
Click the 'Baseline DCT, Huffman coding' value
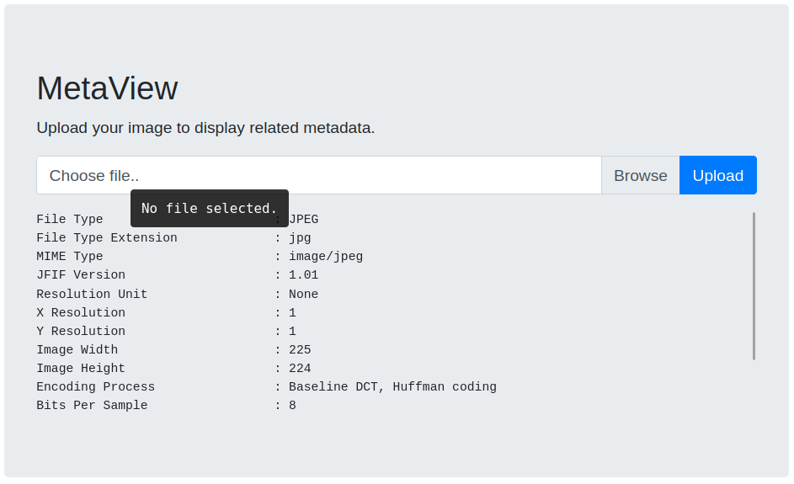tap(392, 387)
